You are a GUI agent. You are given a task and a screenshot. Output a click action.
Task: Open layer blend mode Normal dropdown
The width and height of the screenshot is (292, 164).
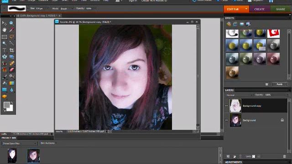[x=239, y=95]
